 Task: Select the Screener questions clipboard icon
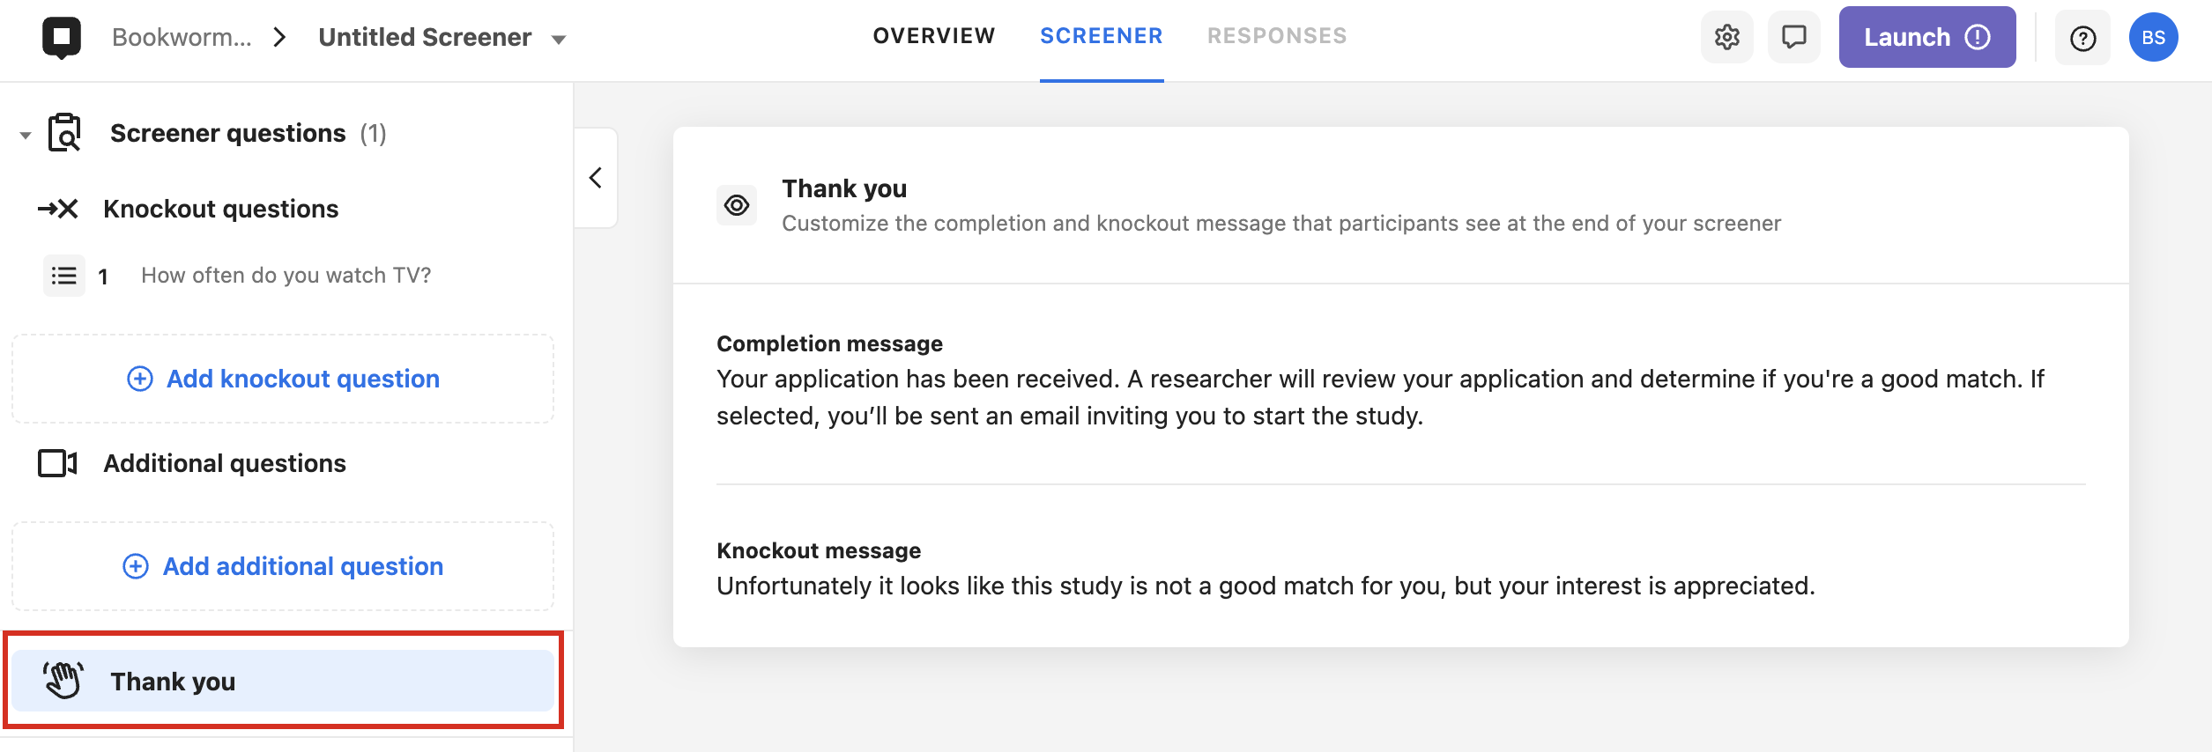[x=64, y=133]
